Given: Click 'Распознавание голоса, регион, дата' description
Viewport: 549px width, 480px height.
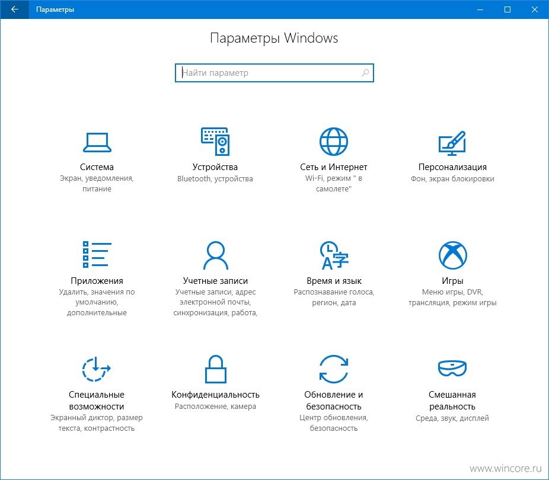Looking at the screenshot, I should (x=334, y=297).
